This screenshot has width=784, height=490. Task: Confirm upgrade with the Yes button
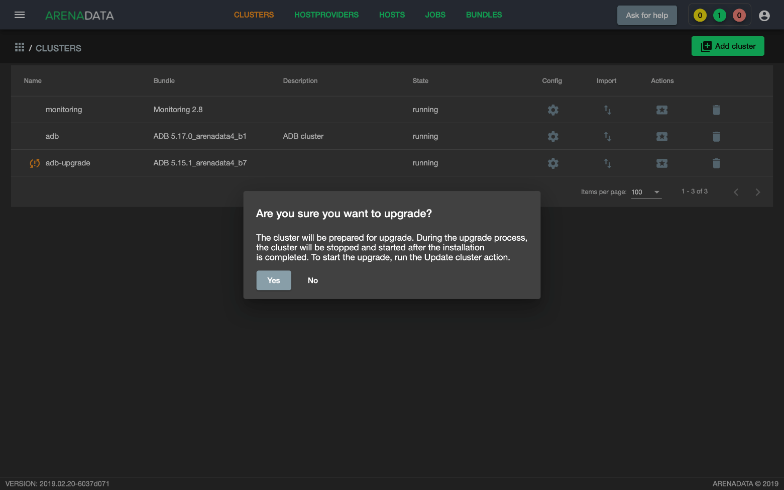(274, 280)
